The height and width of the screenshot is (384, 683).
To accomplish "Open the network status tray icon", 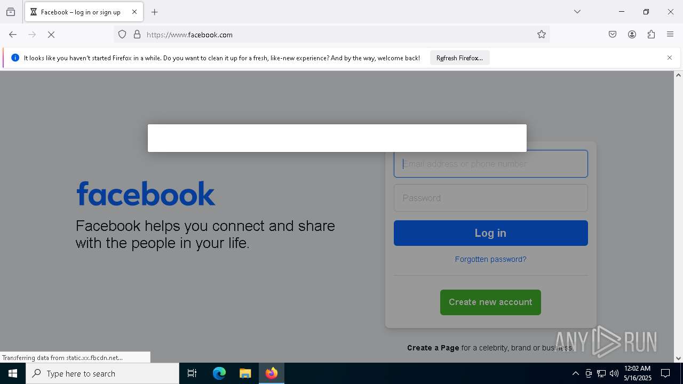I will pos(601,373).
